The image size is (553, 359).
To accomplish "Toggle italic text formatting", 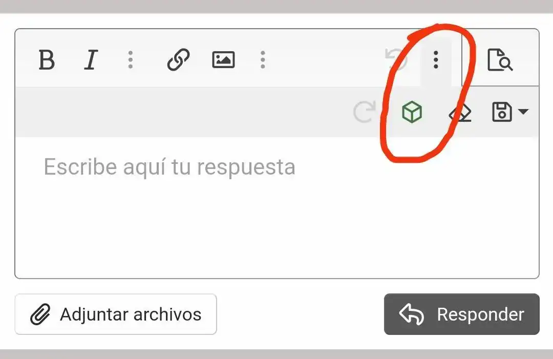I will pos(91,59).
